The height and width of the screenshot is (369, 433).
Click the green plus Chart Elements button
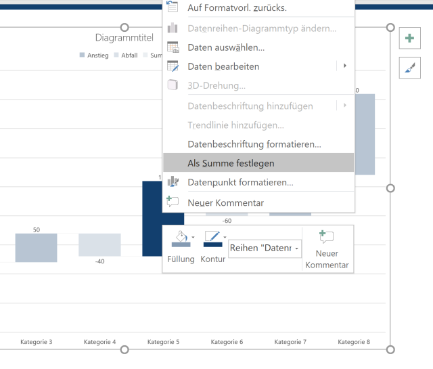tap(409, 39)
